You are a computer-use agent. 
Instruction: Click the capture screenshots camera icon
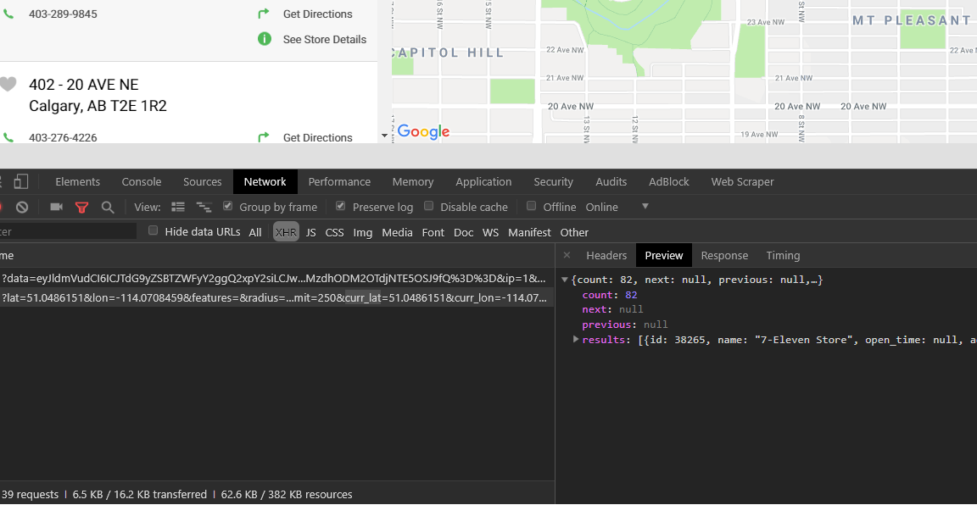tap(57, 207)
